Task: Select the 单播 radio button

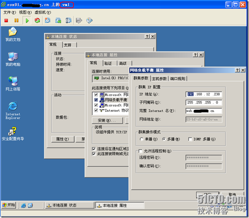Action: point(141,139)
